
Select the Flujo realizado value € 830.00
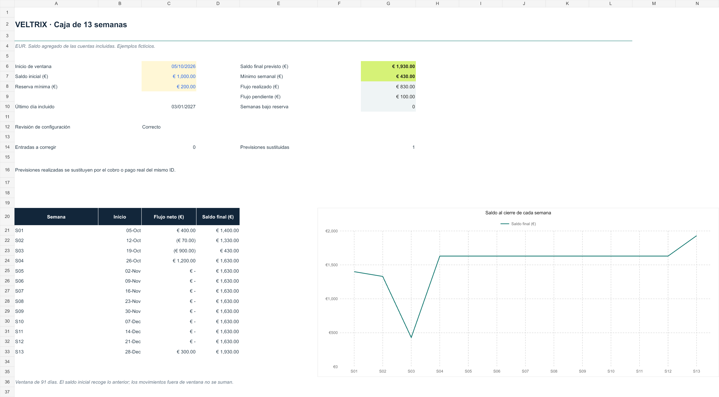tap(388, 87)
